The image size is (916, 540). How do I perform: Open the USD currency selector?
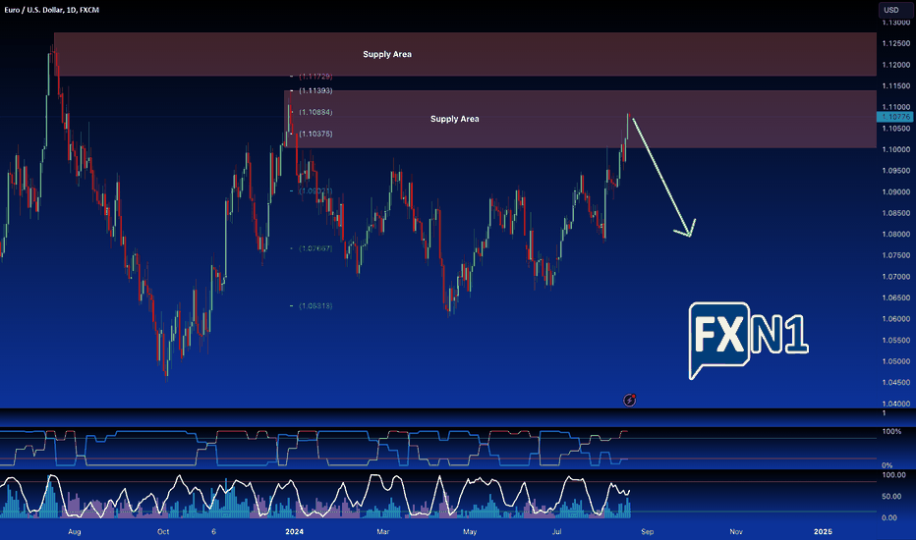click(x=895, y=10)
